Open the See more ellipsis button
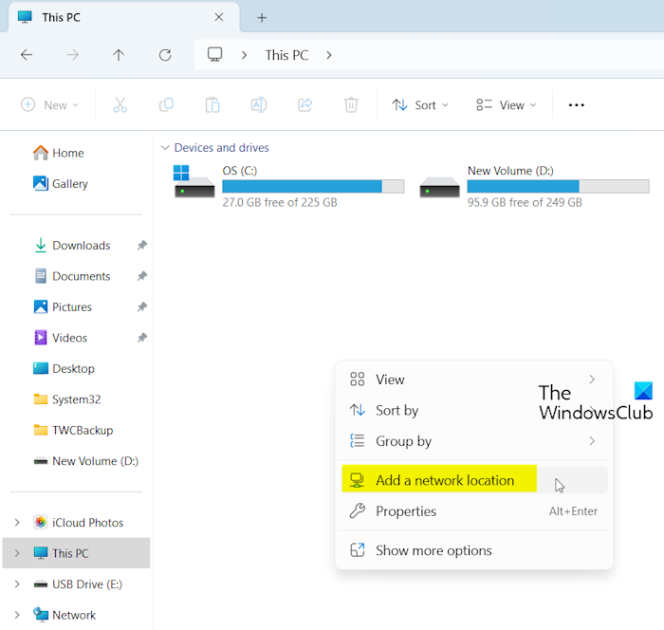The width and height of the screenshot is (664, 630). coord(576,105)
